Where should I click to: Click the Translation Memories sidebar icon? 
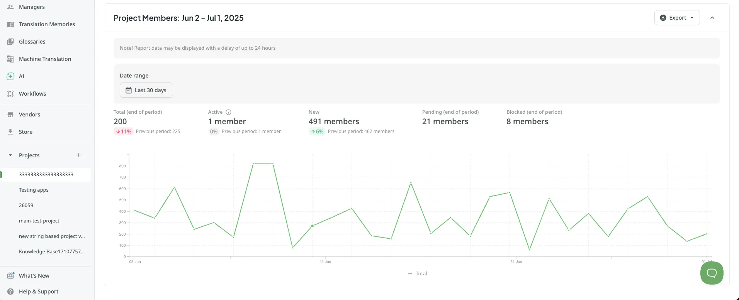[x=10, y=24]
